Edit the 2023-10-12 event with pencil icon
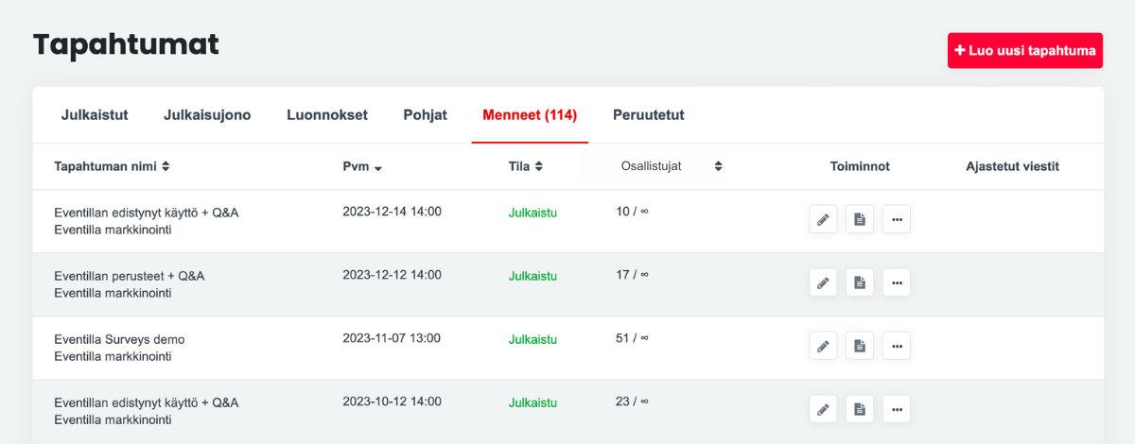 click(x=823, y=409)
